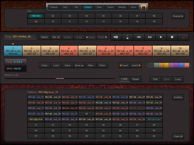Screen dimensions: 194x145
Task: Pick the yellow color swatch
Action: click(x=166, y=65)
